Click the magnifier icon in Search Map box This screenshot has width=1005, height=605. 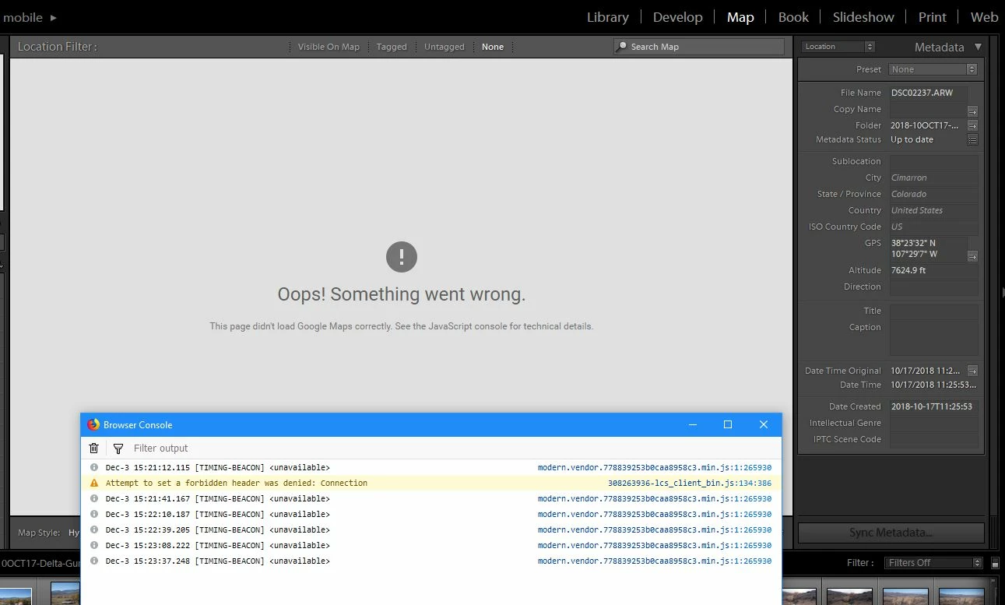tap(621, 47)
